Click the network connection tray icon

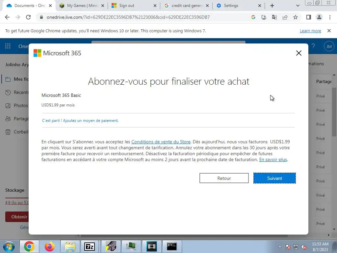click(296, 247)
